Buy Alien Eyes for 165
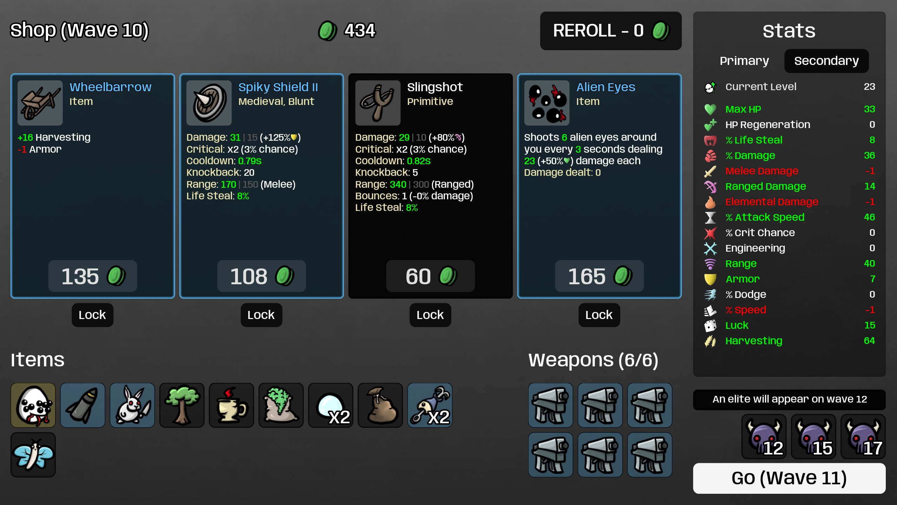This screenshot has height=505, width=897. coord(599,276)
